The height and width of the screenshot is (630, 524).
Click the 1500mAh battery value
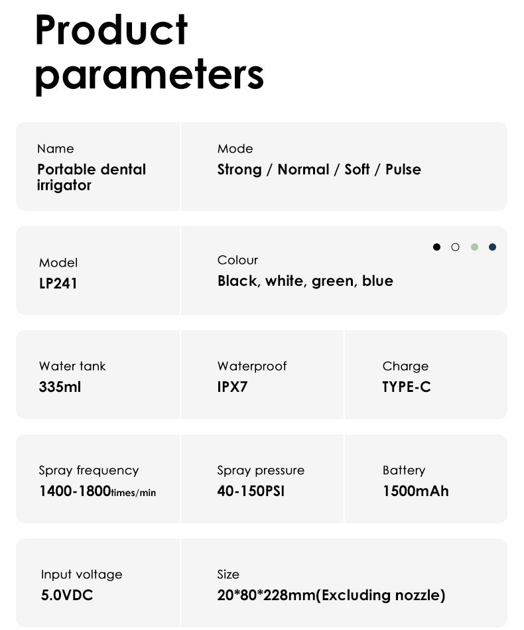415,491
